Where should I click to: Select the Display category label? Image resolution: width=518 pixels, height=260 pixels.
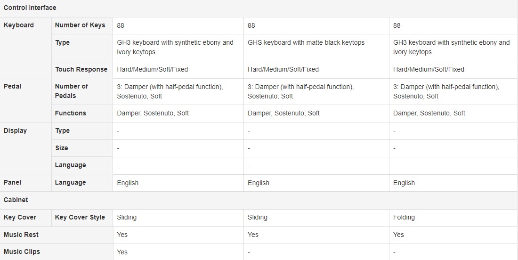[15, 130]
